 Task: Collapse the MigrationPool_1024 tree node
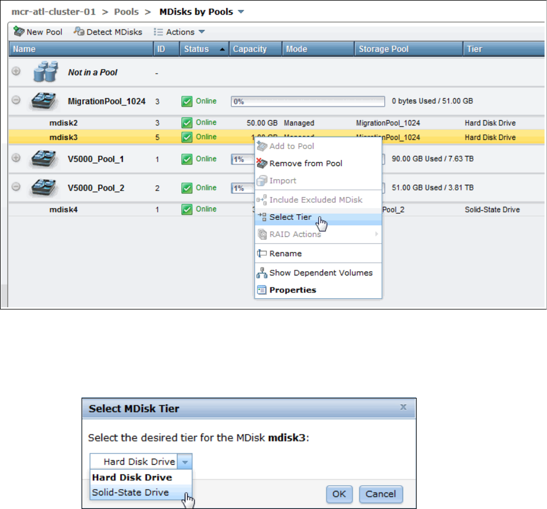[16, 101]
